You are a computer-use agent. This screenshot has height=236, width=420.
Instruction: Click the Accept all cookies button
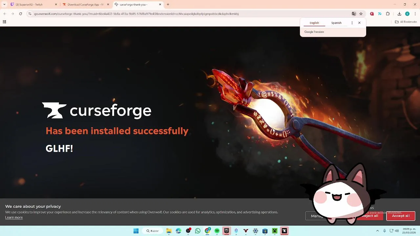(401, 216)
